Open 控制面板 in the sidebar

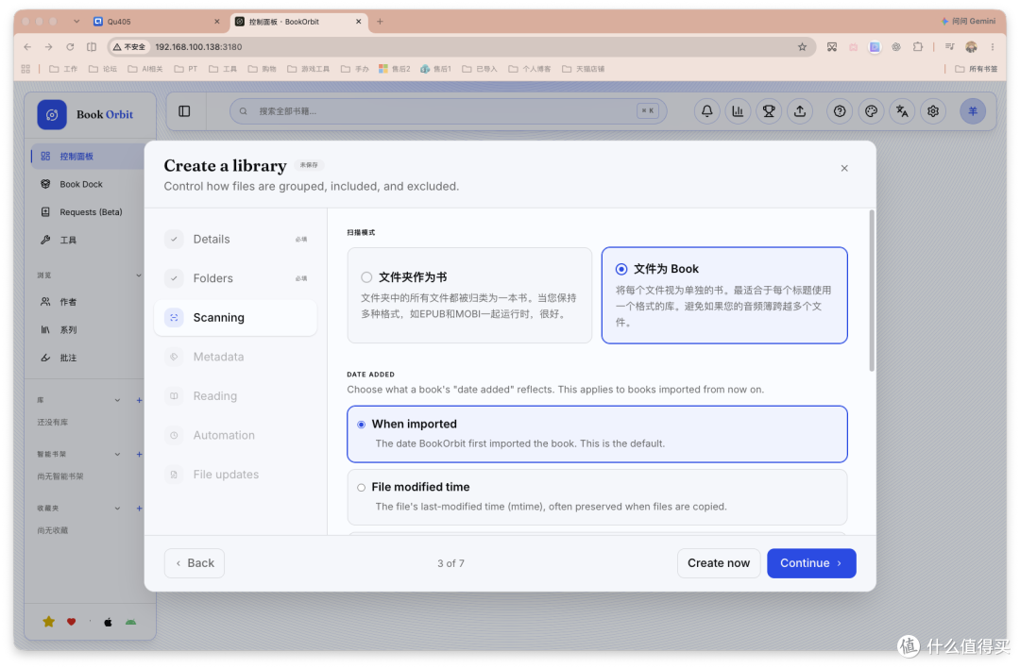pos(88,156)
